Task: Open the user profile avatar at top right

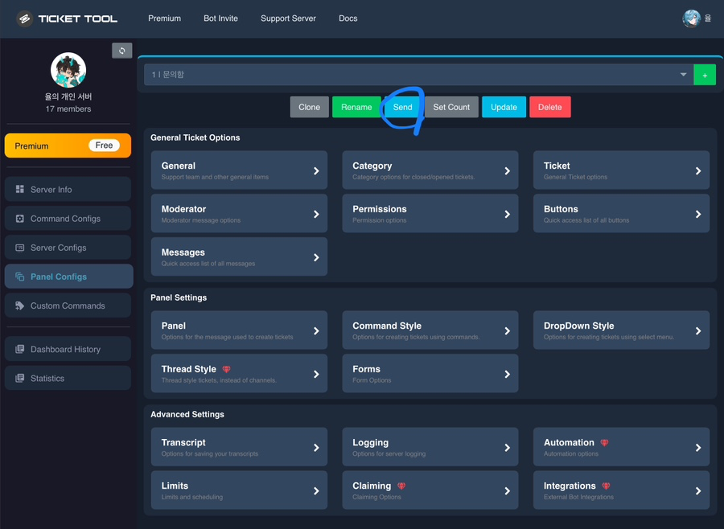Action: point(691,18)
